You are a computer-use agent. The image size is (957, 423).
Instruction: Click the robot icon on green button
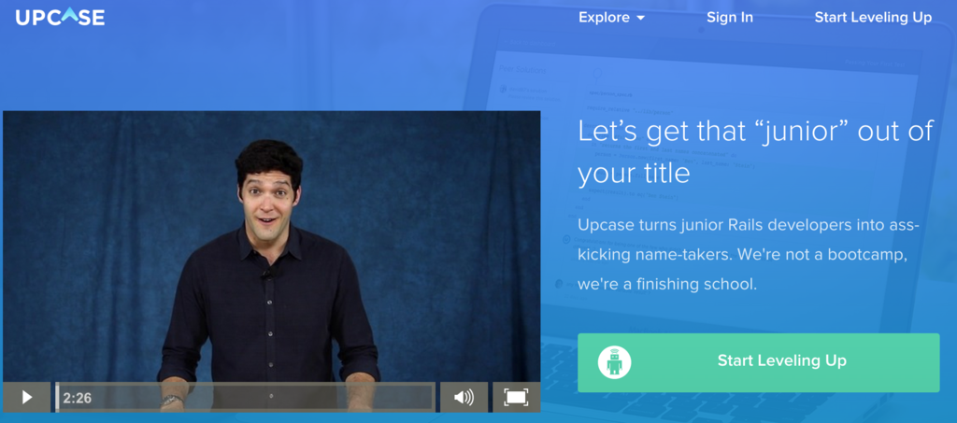615,362
